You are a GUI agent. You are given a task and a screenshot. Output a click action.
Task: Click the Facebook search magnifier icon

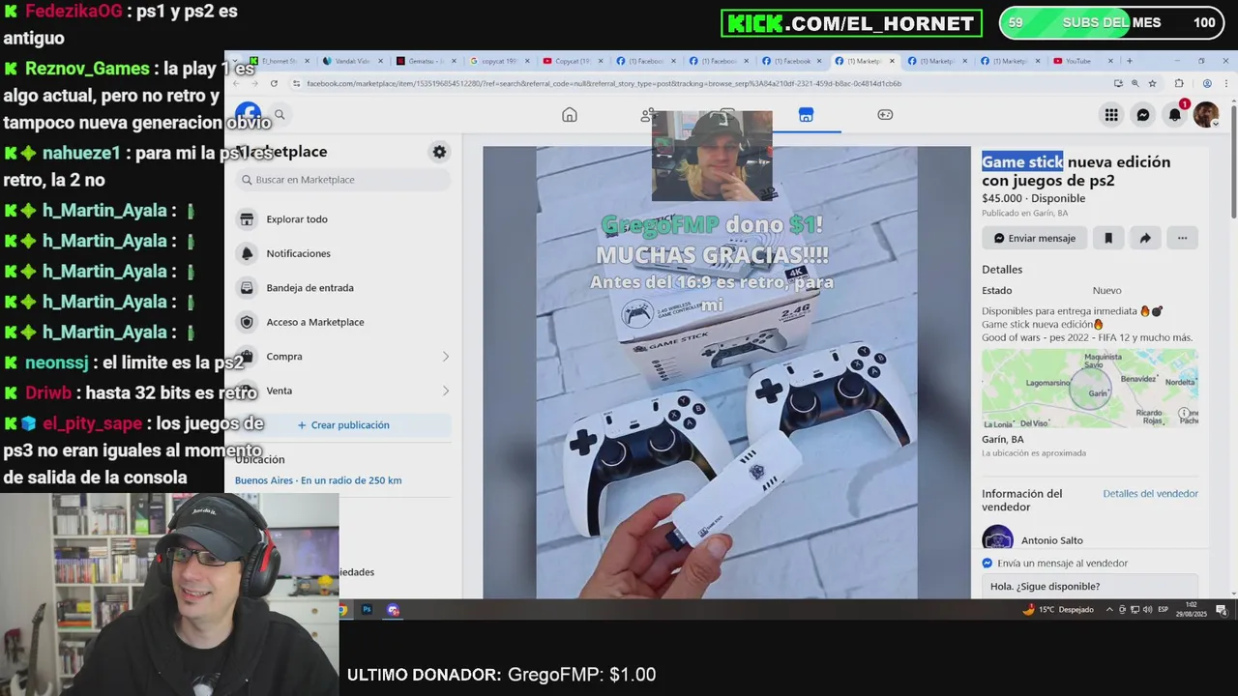click(280, 115)
